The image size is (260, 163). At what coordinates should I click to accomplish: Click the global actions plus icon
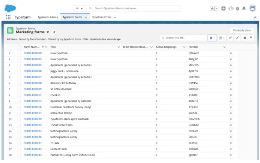tap(223, 9)
